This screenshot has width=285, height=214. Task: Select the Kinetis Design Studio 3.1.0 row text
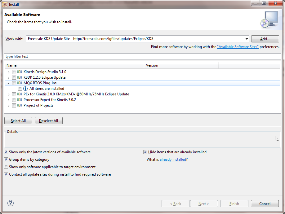pyautogui.click(x=45, y=72)
